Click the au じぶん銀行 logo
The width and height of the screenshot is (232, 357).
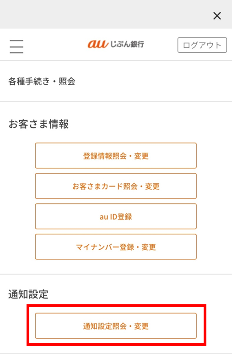coord(116,44)
